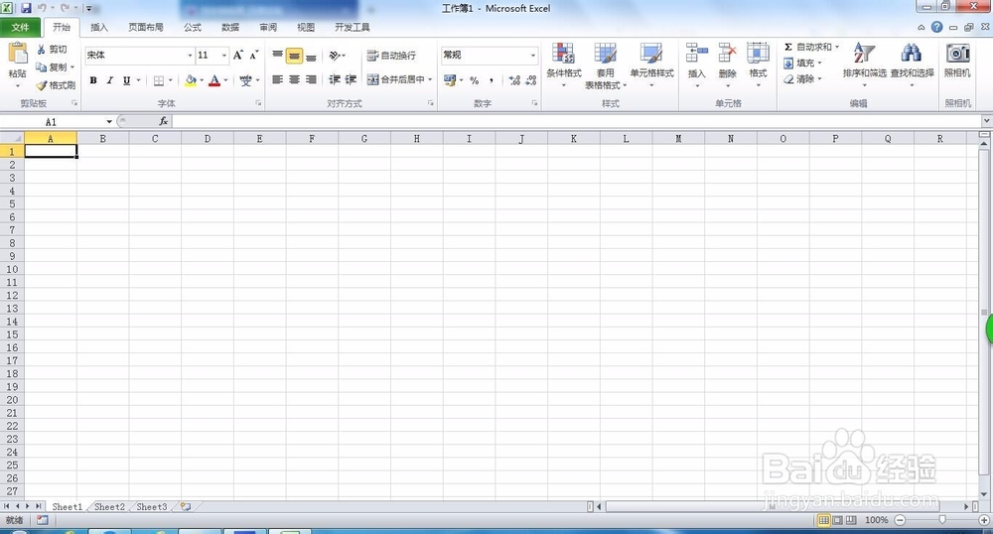Open the number format dropdown (常规)
This screenshot has width=993, height=534.
tap(532, 56)
